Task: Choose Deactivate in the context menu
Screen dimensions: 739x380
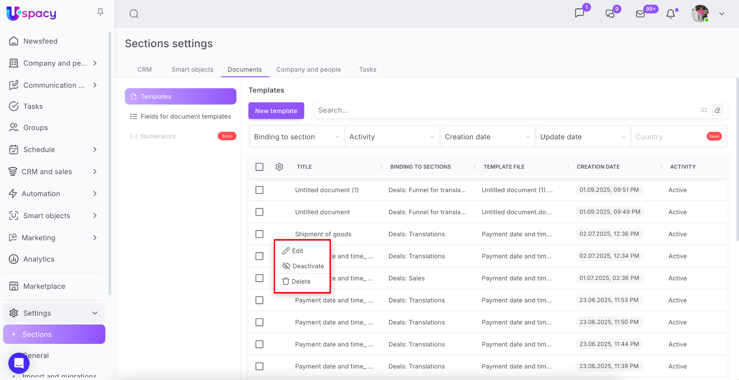Action: [308, 266]
